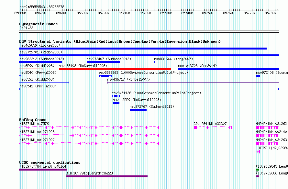The height and width of the screenshot is (189, 288).
Task: Open the HNRNPK|NM_002140 transcript label
Action: pos(271,132)
